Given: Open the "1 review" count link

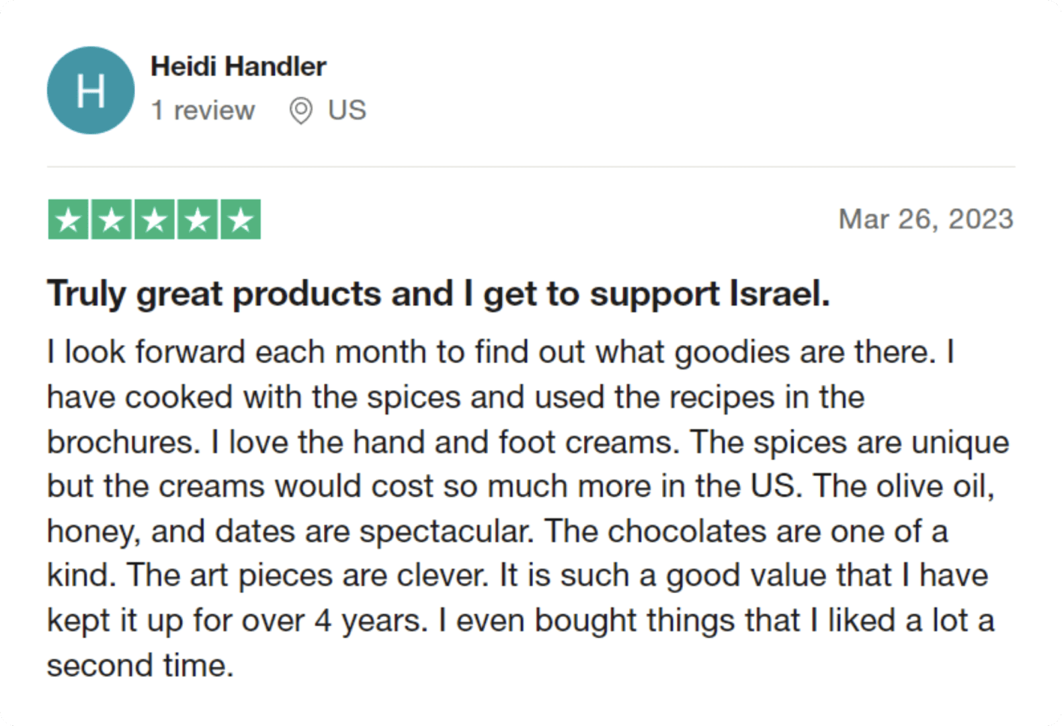Looking at the screenshot, I should coord(203,110).
